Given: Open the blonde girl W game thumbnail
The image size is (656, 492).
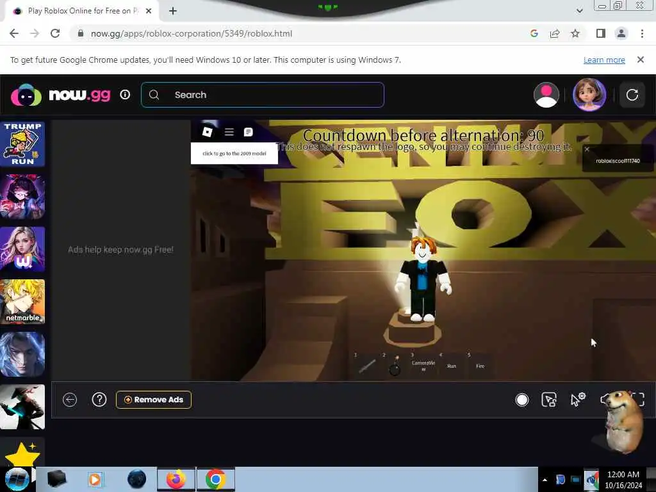Looking at the screenshot, I should point(22,249).
